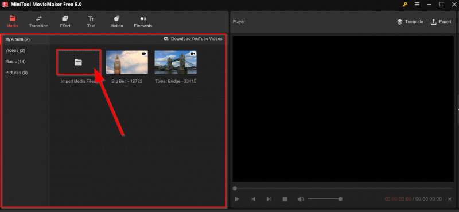Click the Import Media Files folder box

pyautogui.click(x=79, y=62)
